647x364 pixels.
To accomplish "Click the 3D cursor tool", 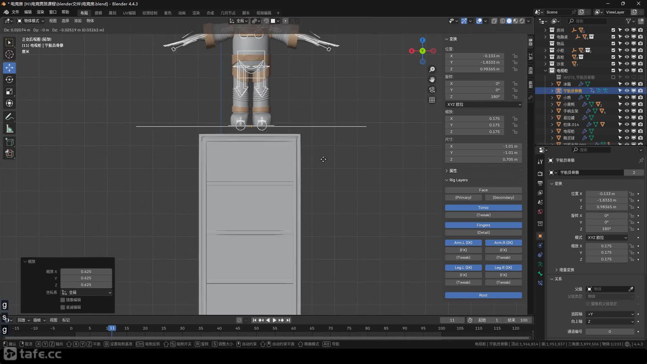I will click(x=9, y=54).
